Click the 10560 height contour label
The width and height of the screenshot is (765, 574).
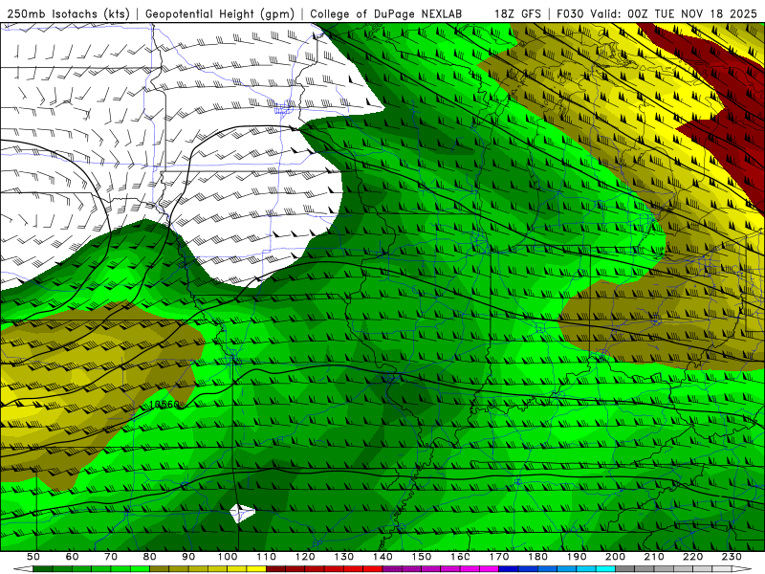[164, 405]
